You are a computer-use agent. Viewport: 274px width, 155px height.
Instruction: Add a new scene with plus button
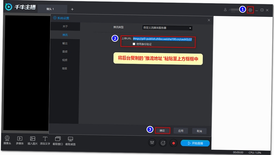72,9
